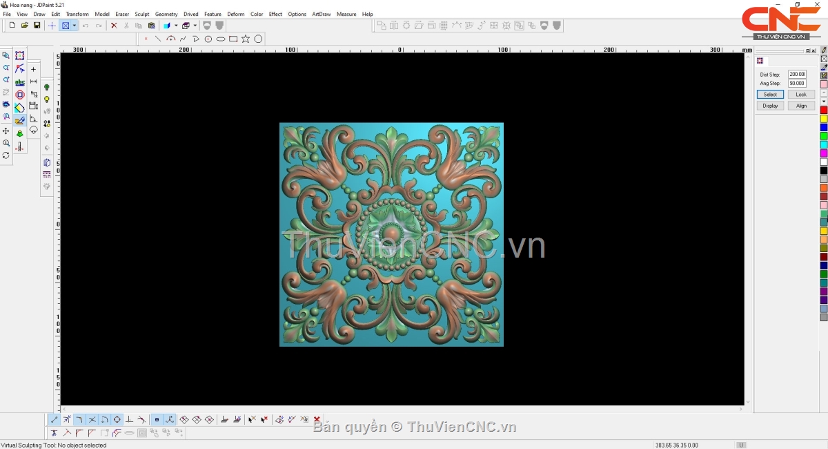Viewport: 828px width, 449px height.
Task: Toggle the crosshair display button in top toolbar
Action: tap(52, 26)
